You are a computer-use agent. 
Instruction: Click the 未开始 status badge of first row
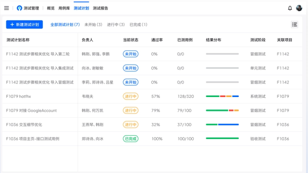click(x=131, y=54)
